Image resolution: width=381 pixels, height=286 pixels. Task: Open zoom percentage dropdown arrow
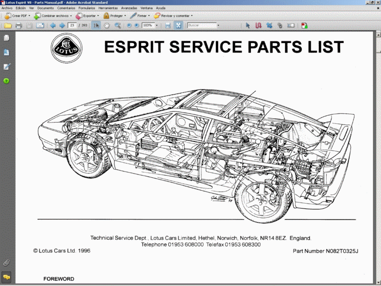(x=157, y=25)
